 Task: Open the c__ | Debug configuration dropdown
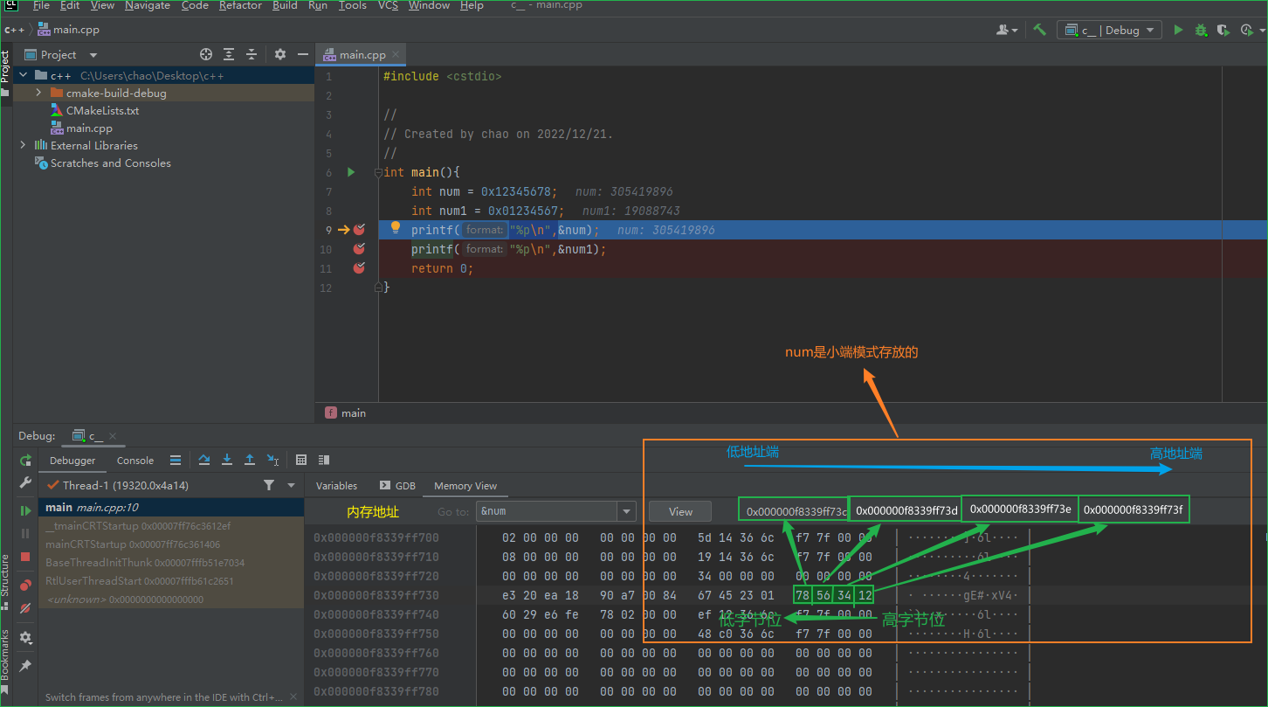pos(1109,30)
